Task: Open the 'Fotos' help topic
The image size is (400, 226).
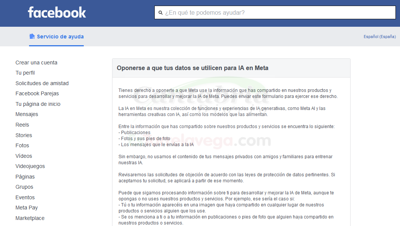Action: (22, 145)
